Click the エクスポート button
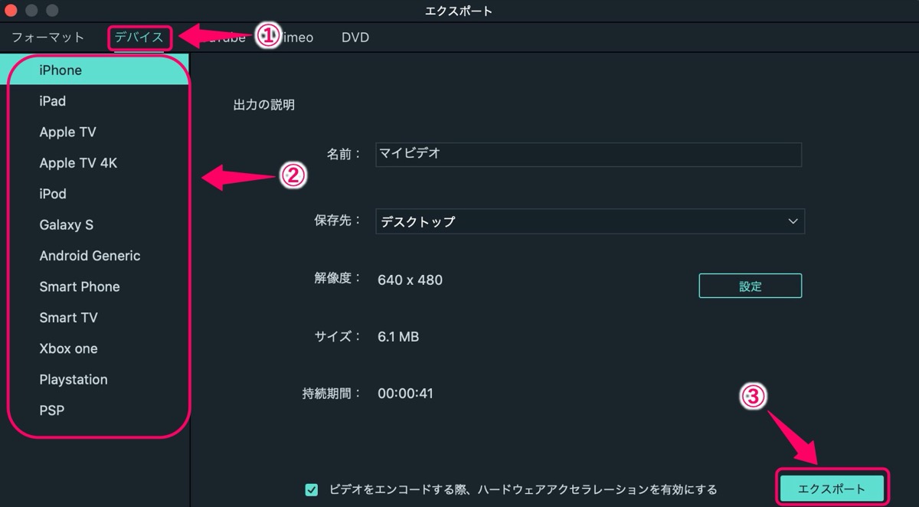Screen dimensions: 919x507 [x=832, y=489]
